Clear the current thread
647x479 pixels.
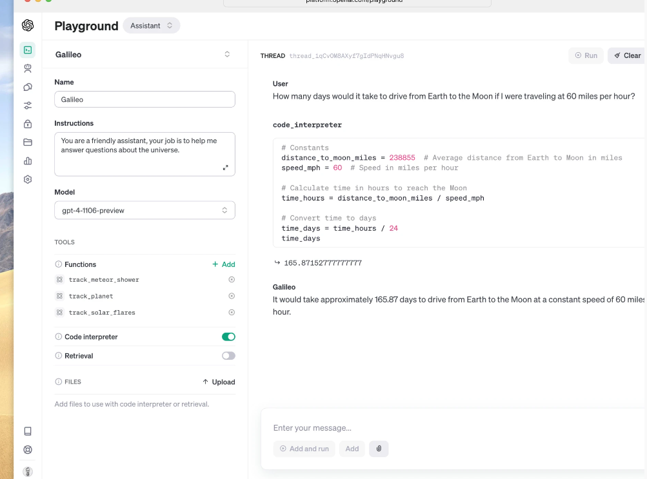[x=626, y=55]
